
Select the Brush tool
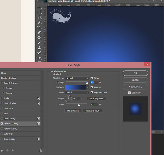click(39, 43)
